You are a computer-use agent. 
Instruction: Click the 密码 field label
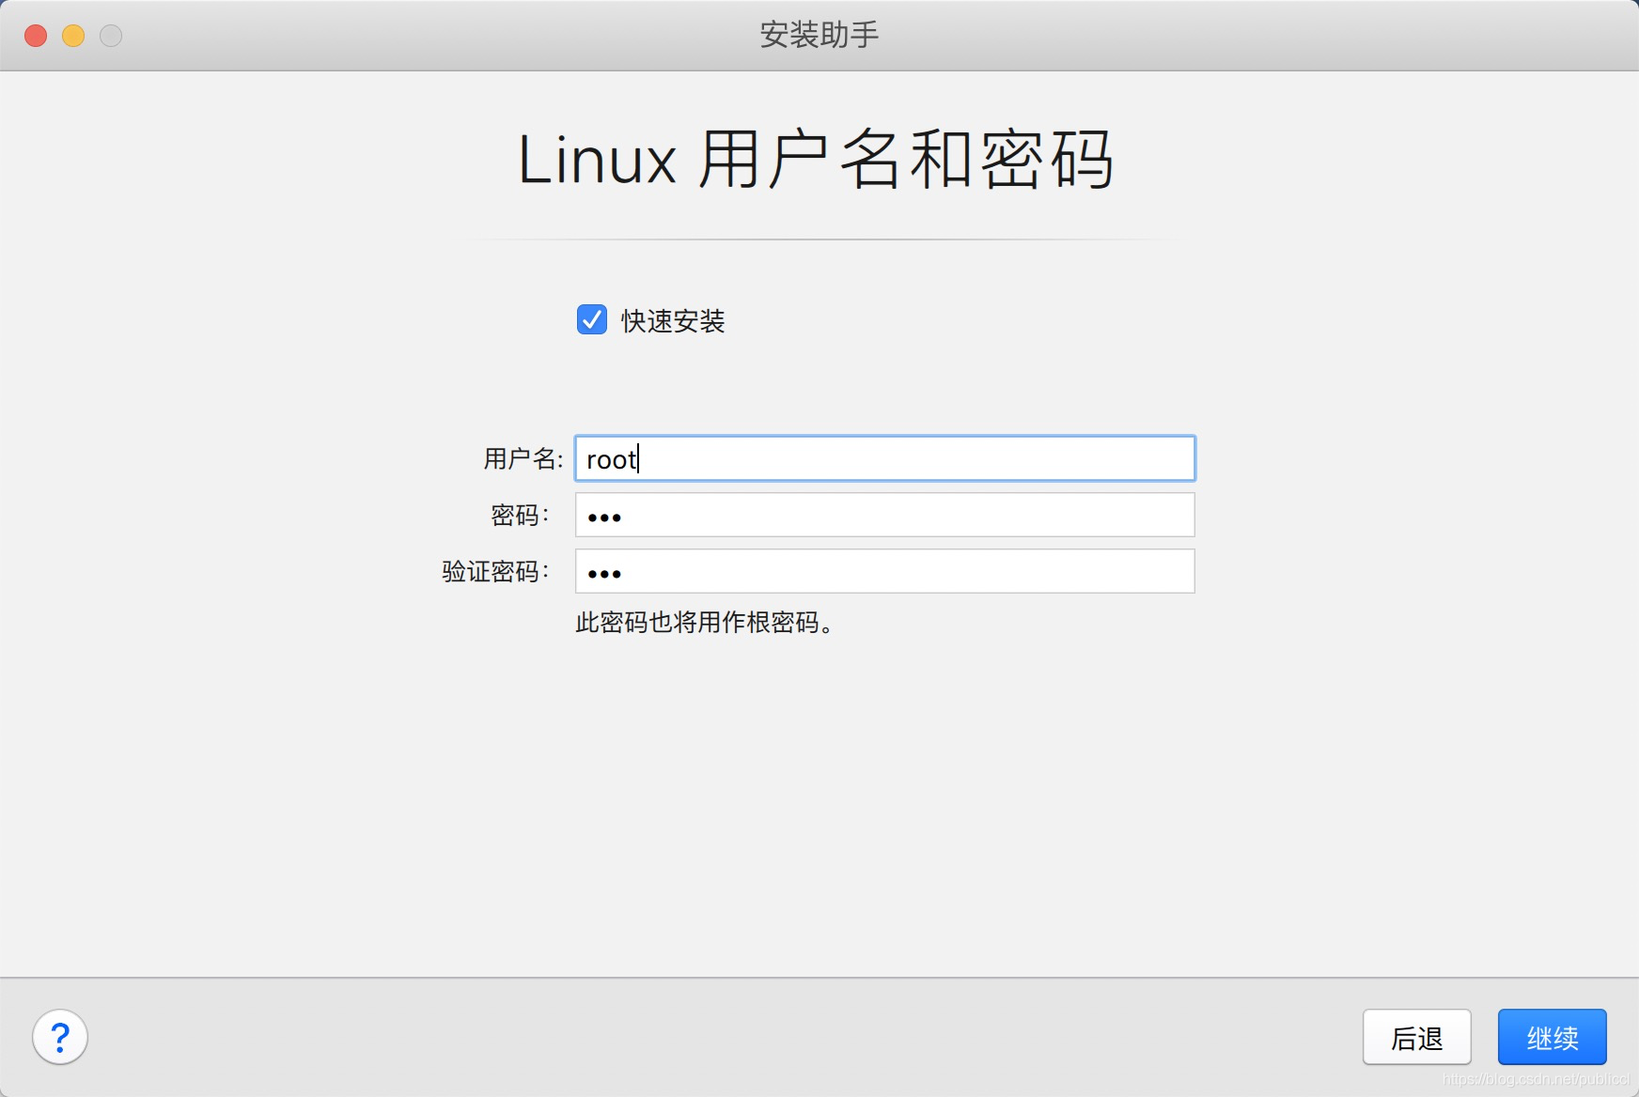520,515
